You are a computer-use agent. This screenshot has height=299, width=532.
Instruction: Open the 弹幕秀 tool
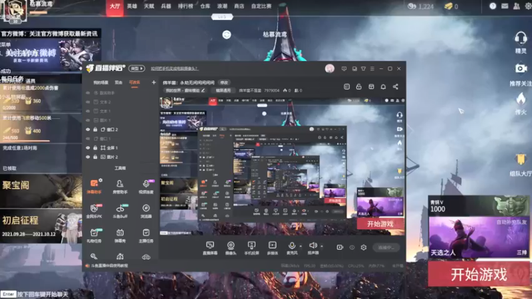[x=120, y=235]
